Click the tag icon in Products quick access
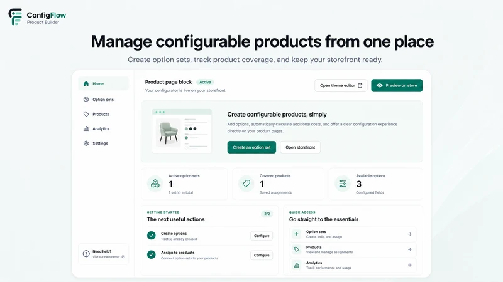 296,249
